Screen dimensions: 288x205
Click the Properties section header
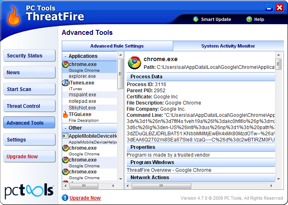(x=201, y=147)
